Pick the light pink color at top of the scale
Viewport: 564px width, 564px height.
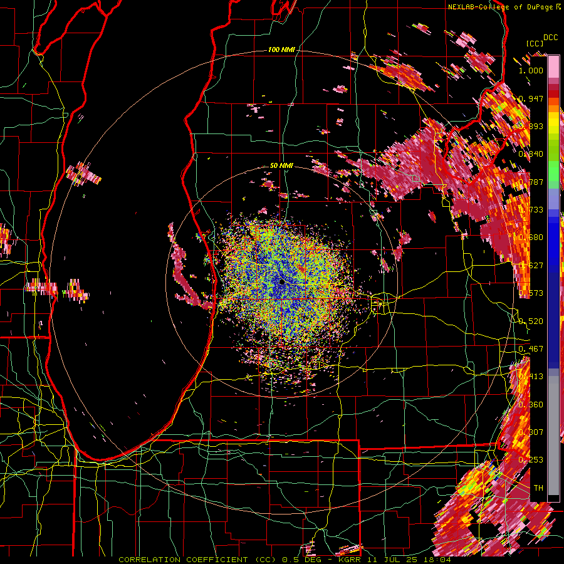(x=553, y=66)
